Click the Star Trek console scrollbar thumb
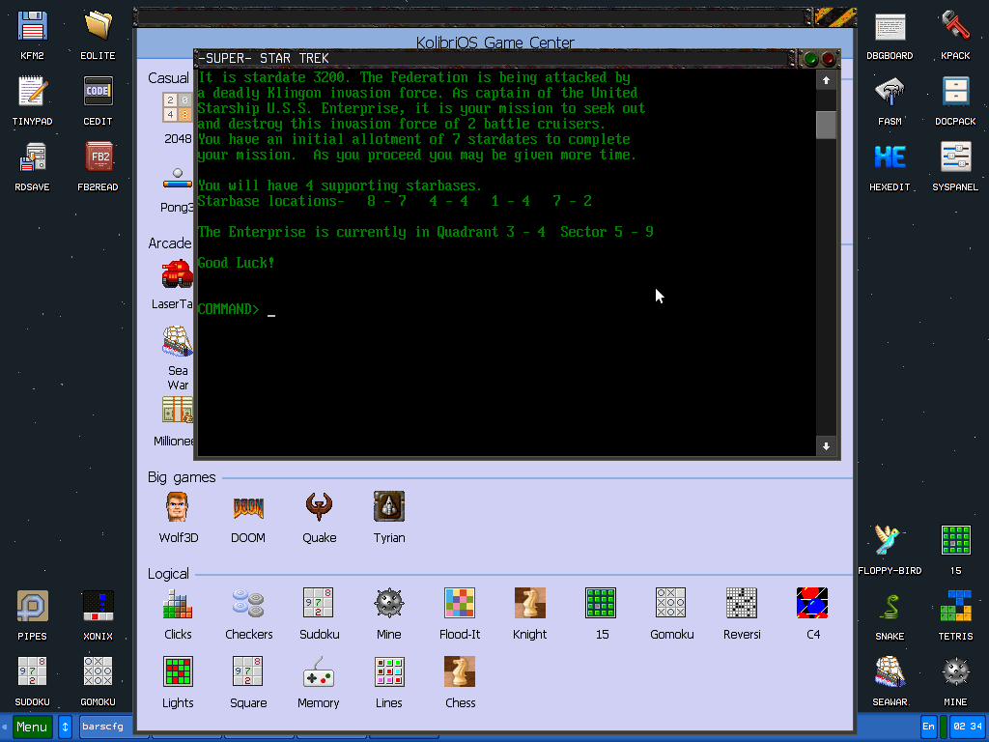Image resolution: width=989 pixels, height=742 pixels. (827, 125)
